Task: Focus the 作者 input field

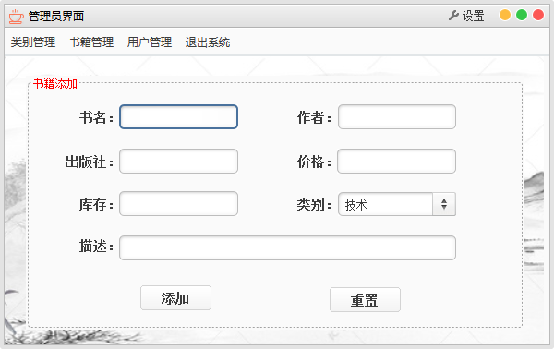Action: 397,117
